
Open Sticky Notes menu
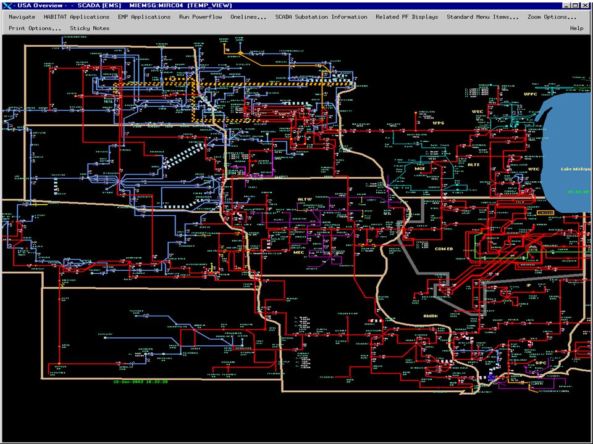[x=90, y=28]
